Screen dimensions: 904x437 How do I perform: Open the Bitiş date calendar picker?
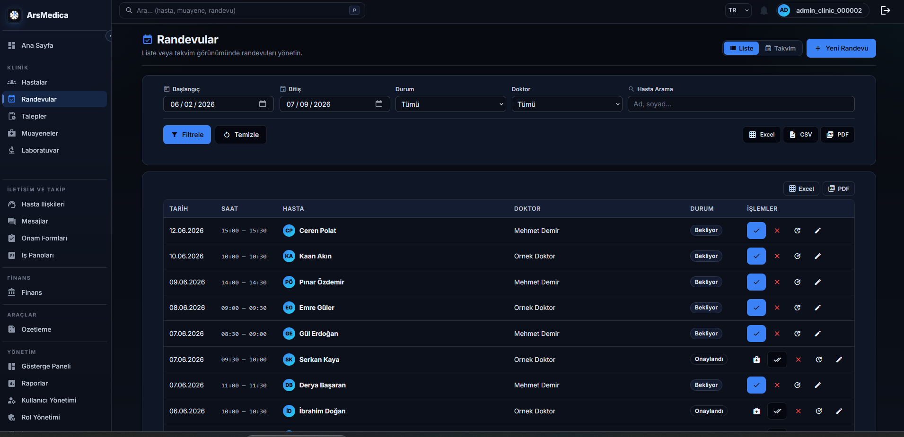click(379, 104)
